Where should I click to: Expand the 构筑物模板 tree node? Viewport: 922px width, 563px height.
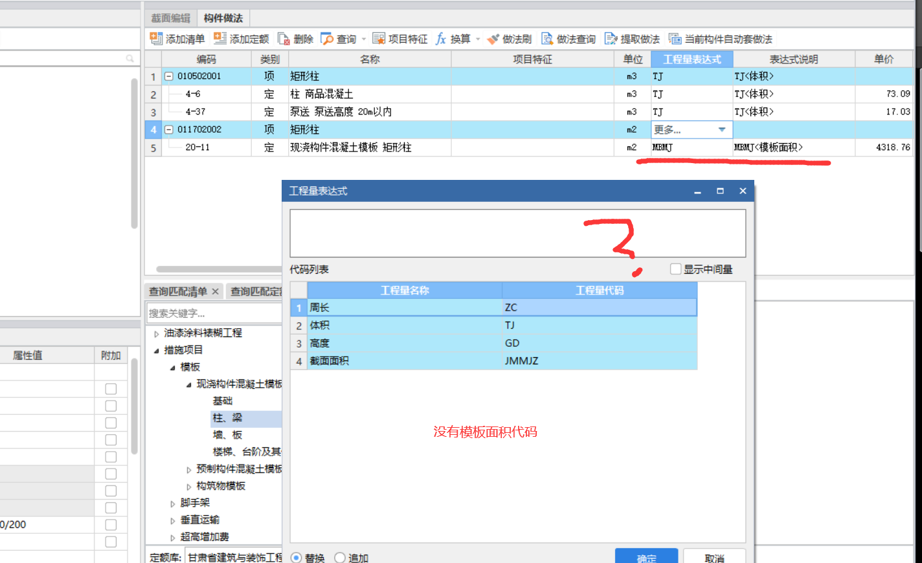click(189, 487)
